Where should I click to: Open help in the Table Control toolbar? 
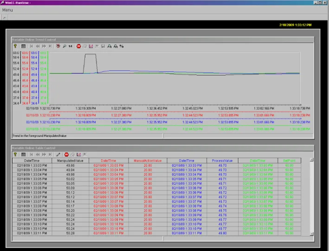click(x=15, y=154)
